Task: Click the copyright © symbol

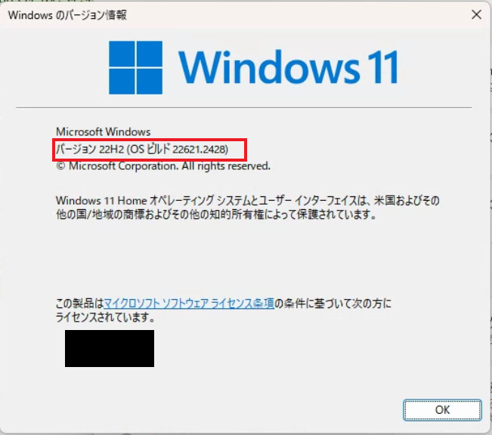Action: click(60, 166)
